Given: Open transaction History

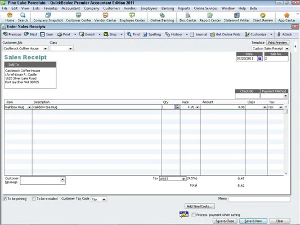Looking at the screenshot, I should click(x=173, y=34).
